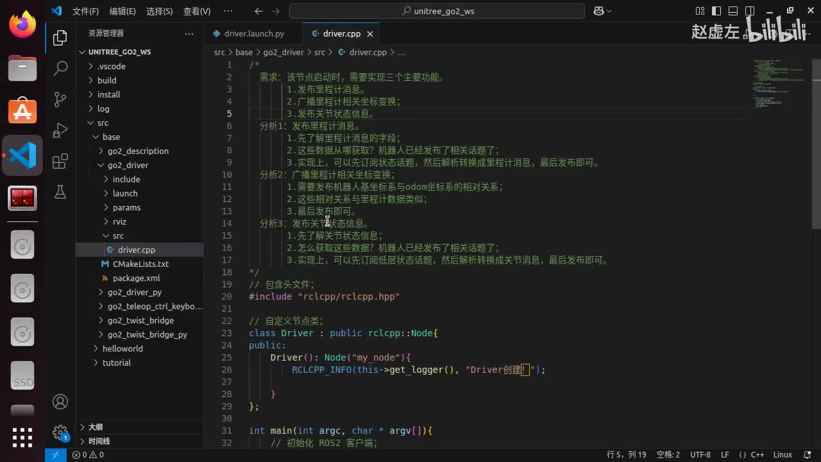Image resolution: width=821 pixels, height=462 pixels.
Task: Toggle the secondary side bar
Action: 749,11
